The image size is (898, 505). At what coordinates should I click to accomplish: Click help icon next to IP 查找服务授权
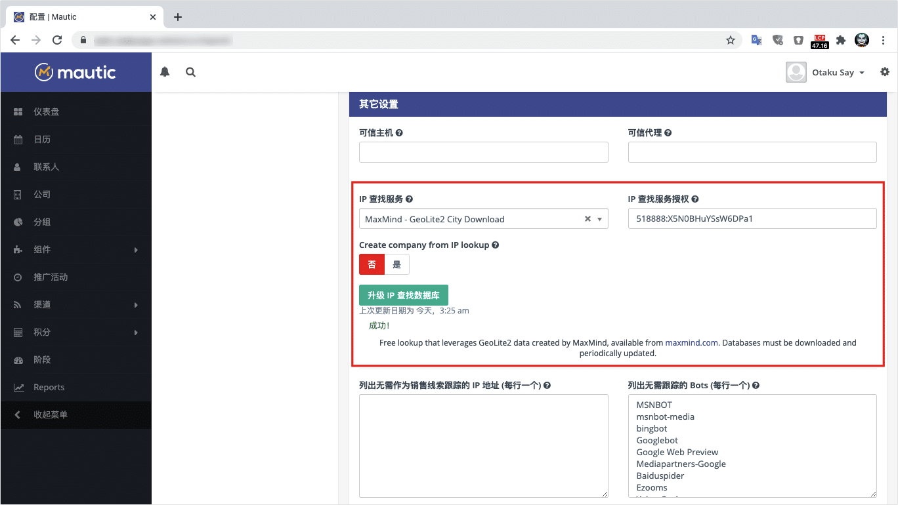(695, 199)
